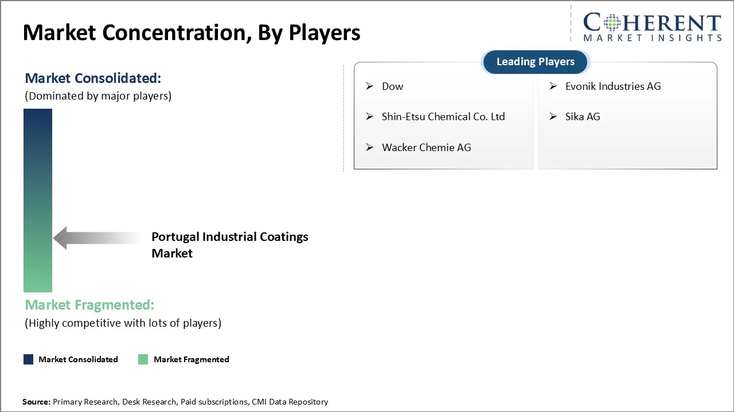This screenshot has width=734, height=412.
Task: Click the Market Concentration, By Players title
Action: click(x=192, y=33)
